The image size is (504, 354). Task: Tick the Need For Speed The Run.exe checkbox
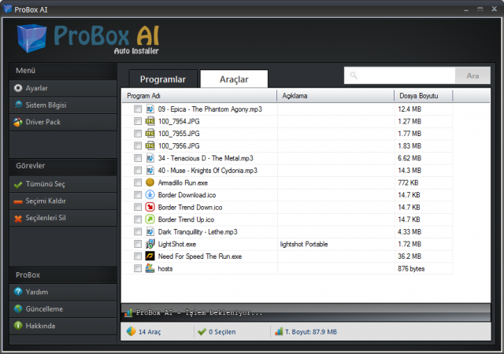click(x=138, y=256)
